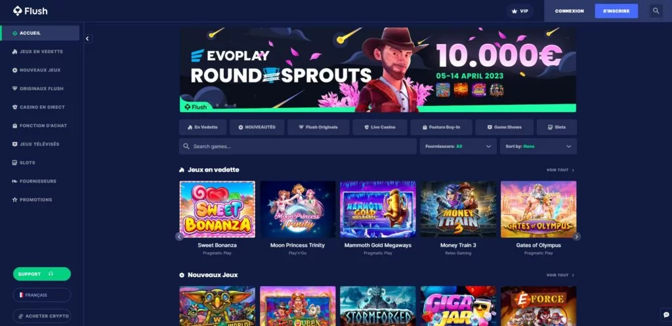The height and width of the screenshot is (326, 672).
Task: Select the Flush Originals category tab
Action: click(x=318, y=128)
